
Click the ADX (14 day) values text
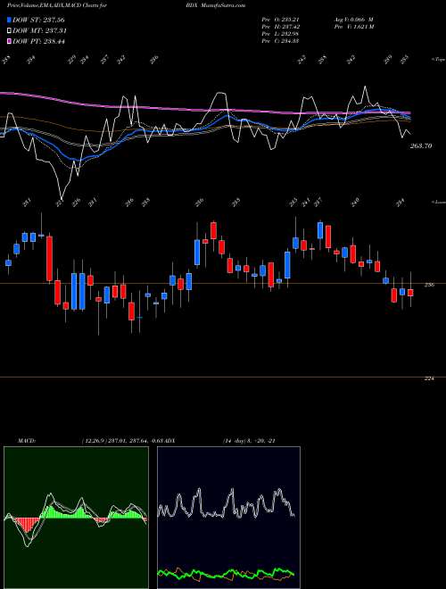[249, 440]
